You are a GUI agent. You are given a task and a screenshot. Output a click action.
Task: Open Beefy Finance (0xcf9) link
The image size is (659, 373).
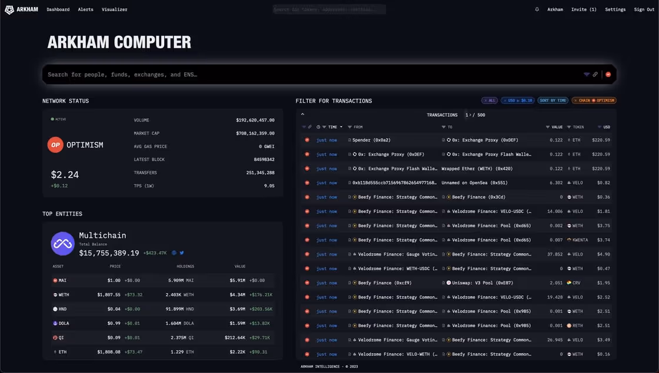pyautogui.click(x=385, y=283)
